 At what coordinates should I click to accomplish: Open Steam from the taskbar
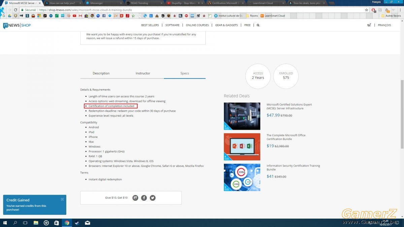coord(77,223)
